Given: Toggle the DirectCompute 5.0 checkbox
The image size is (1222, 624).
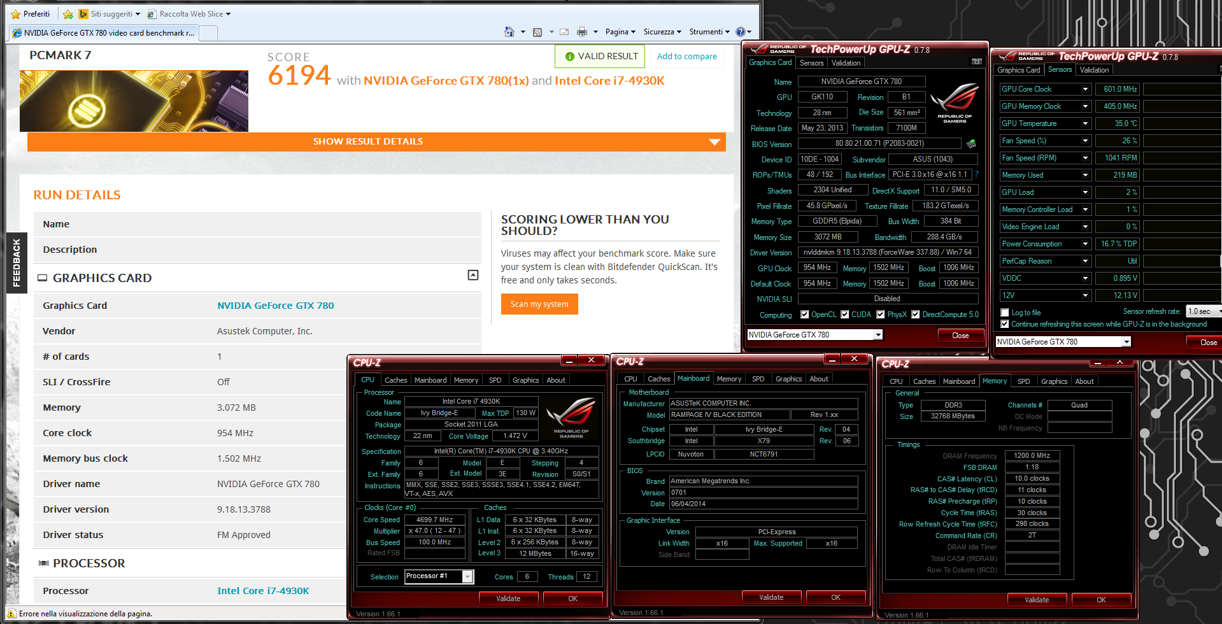Looking at the screenshot, I should (x=916, y=315).
